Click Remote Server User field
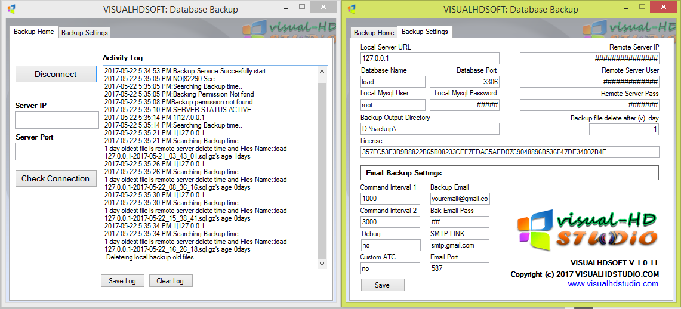Screen dimensions: 681x309 pos(589,82)
